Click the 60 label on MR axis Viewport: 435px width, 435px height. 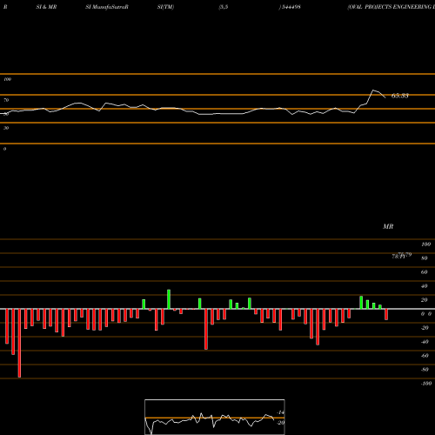[425, 272]
